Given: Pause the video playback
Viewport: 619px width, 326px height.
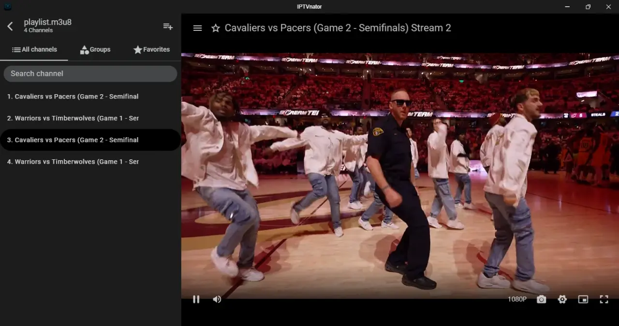Looking at the screenshot, I should click(196, 299).
